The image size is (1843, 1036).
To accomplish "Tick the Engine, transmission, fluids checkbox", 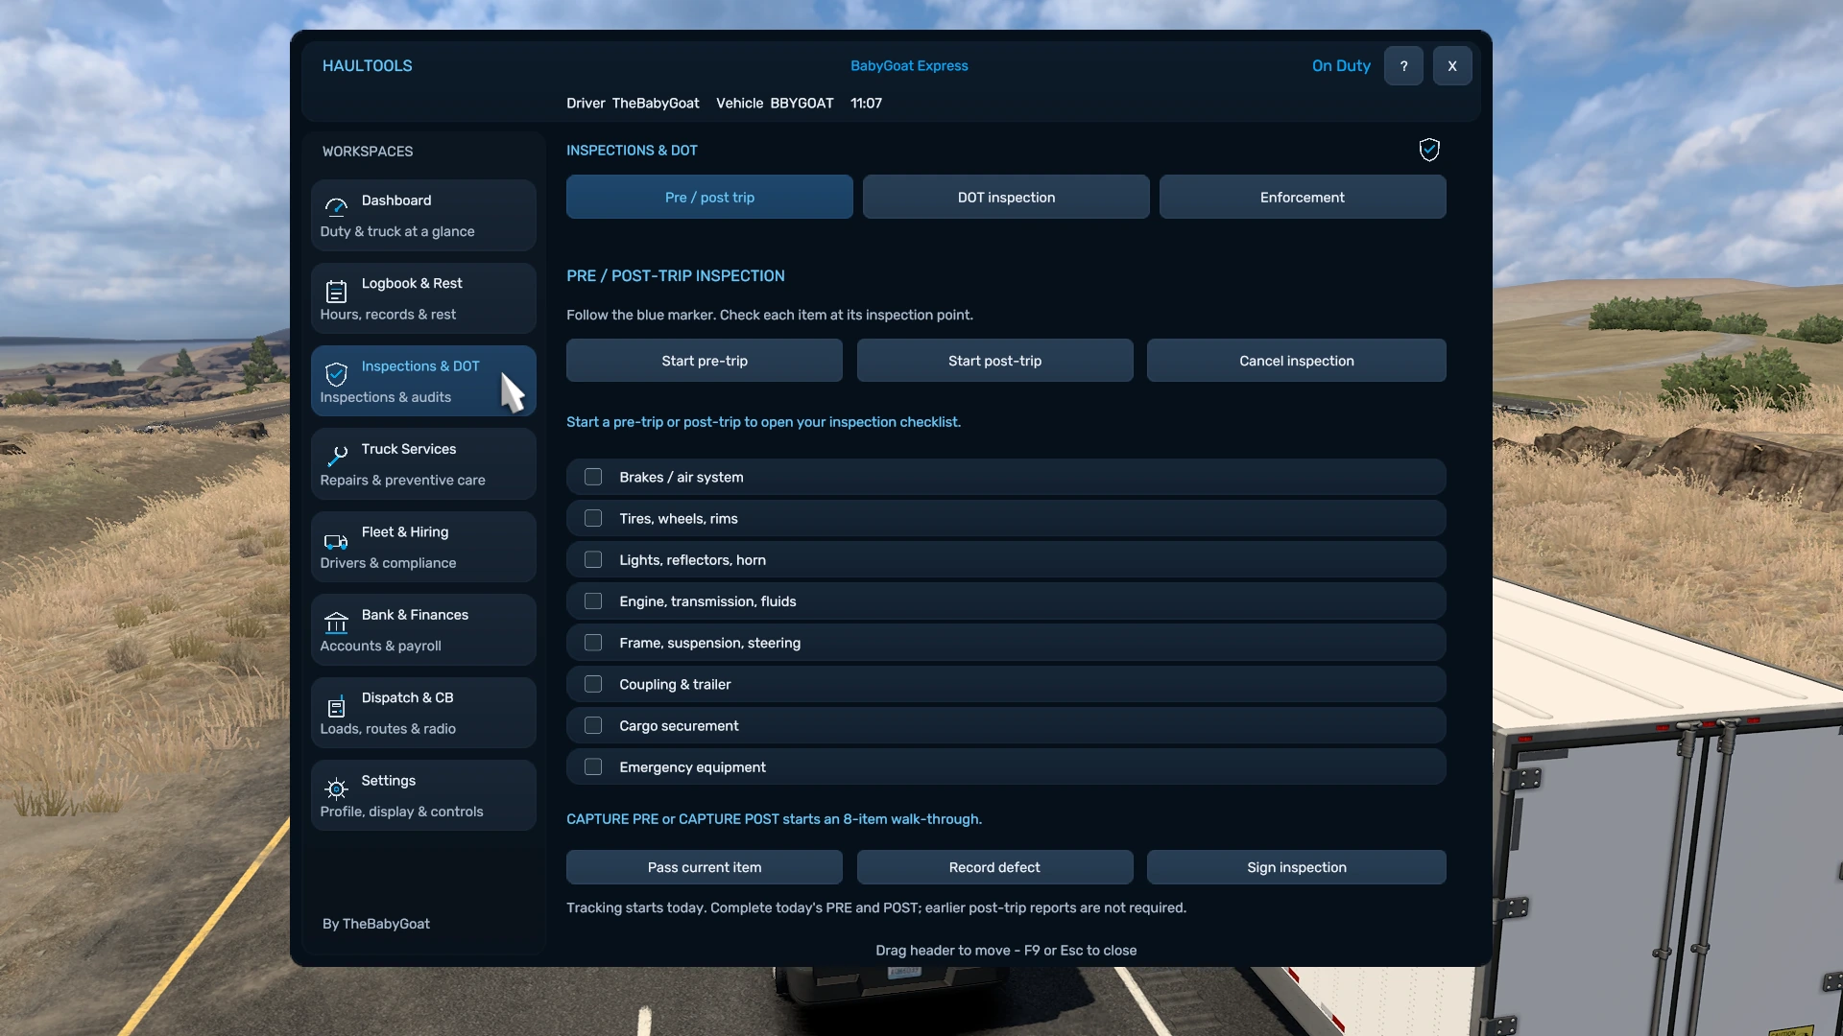I will (x=593, y=601).
